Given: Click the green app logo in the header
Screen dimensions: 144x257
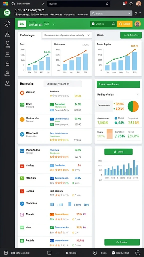Looking at the screenshot, I should [7, 13].
